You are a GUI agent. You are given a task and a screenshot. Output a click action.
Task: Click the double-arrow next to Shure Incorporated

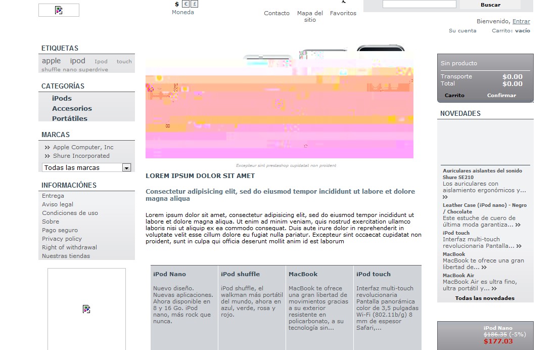(48, 156)
